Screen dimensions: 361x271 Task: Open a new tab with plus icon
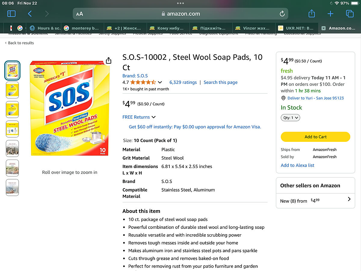point(330,14)
